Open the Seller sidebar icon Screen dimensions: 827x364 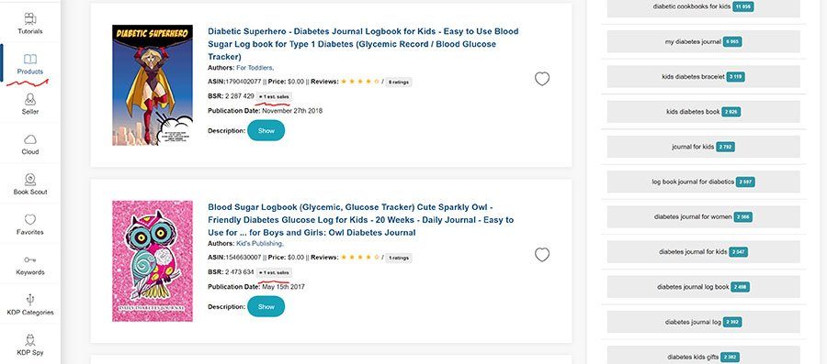pos(30,99)
